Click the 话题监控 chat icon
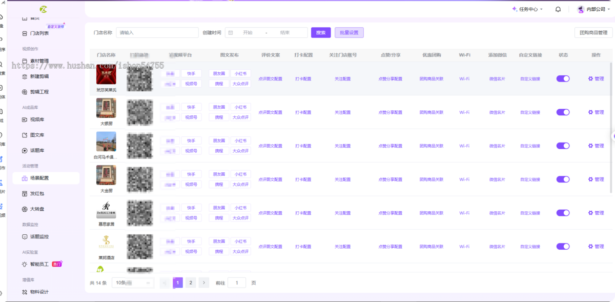615x302 pixels. (x=25, y=236)
